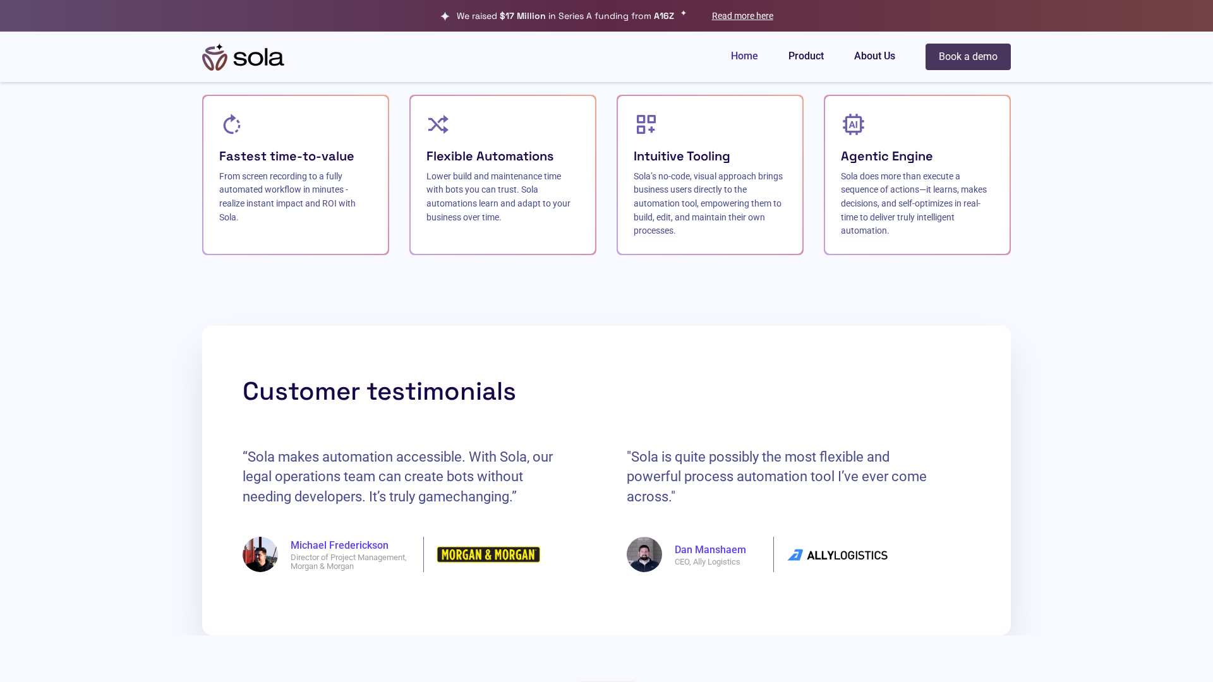Select the Morgan & Morgan company logo
Screen dimensions: 1213x682
(488, 554)
